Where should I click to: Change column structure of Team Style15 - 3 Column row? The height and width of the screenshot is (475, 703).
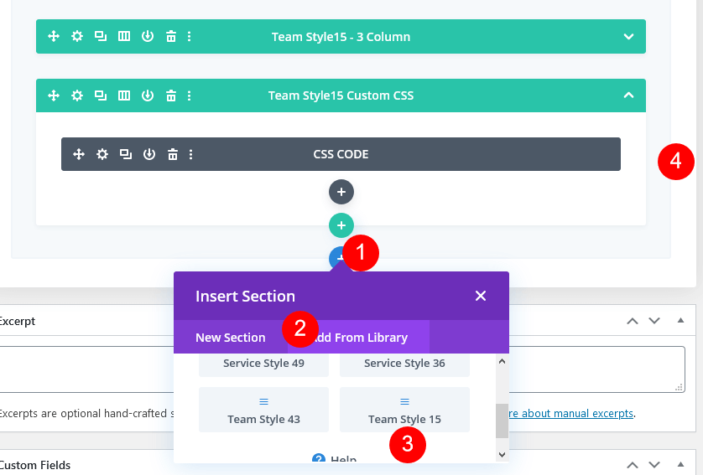[124, 36]
